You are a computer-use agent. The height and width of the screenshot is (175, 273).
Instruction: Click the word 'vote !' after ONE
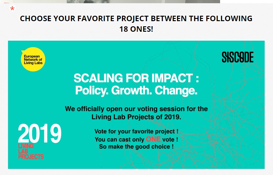(170, 140)
